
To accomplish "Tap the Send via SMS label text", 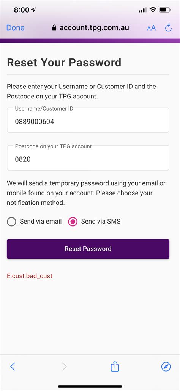I will [101, 221].
